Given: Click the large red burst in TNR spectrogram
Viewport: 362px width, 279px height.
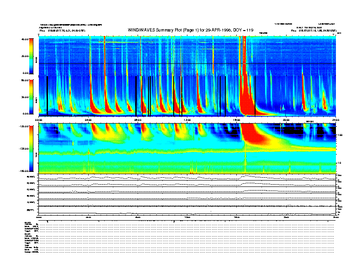Looking at the screenshot, I should [x=250, y=133].
